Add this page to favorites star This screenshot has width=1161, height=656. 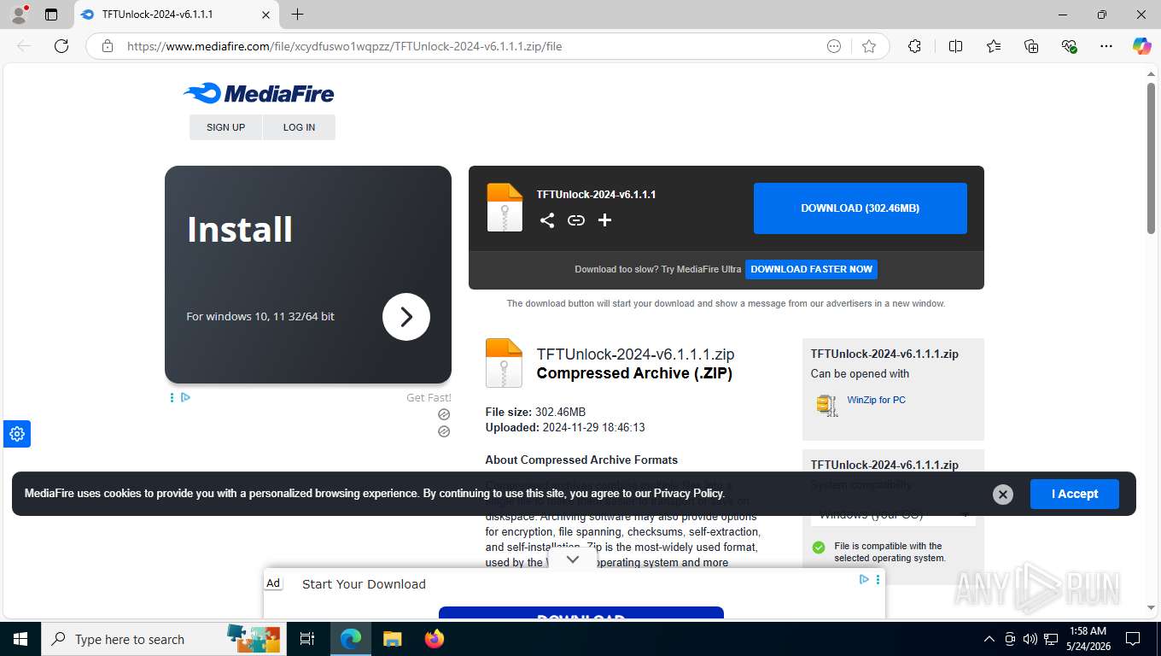[x=869, y=46]
